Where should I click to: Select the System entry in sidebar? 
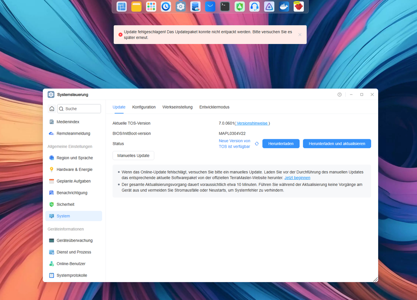[74, 216]
